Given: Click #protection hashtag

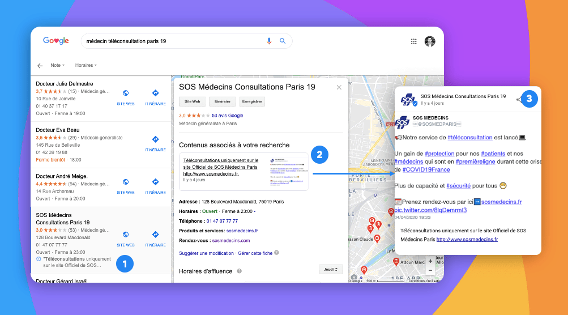Looking at the screenshot, I should [439, 154].
